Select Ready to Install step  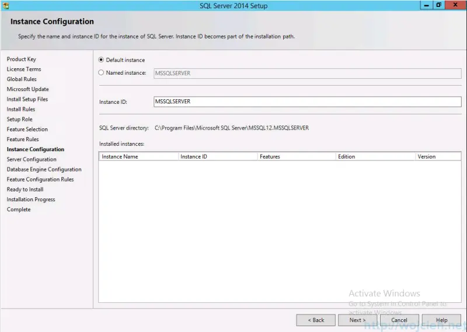(x=25, y=190)
